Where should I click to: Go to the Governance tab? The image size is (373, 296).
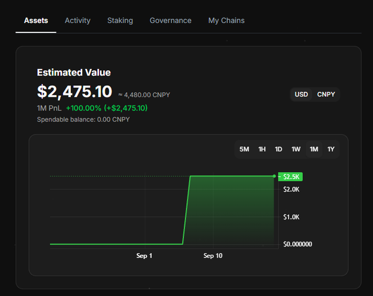point(170,21)
